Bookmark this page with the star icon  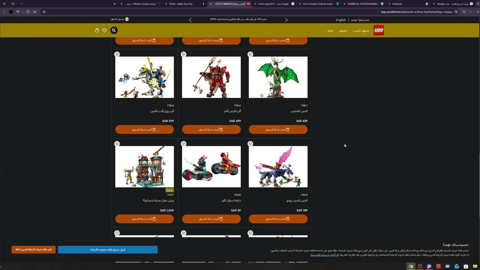pos(44,12)
